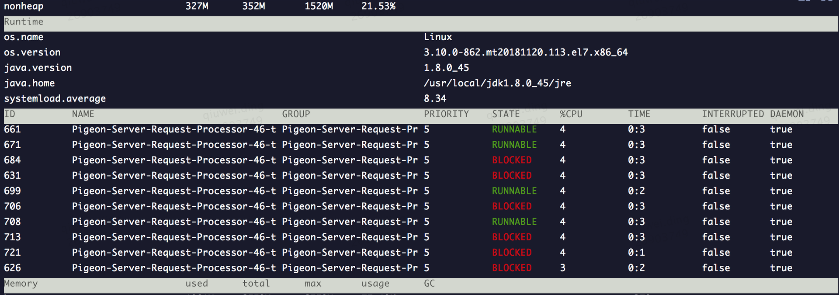This screenshot has height=295, width=839.
Task: Select thread name in row 699
Action: click(174, 191)
